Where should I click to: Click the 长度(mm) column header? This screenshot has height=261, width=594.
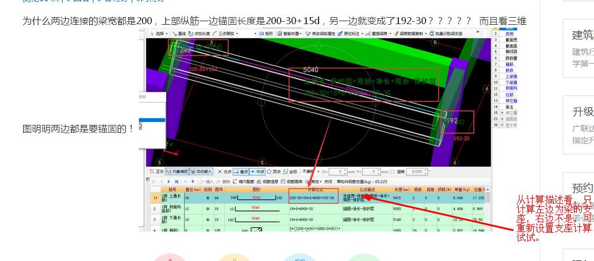click(402, 189)
